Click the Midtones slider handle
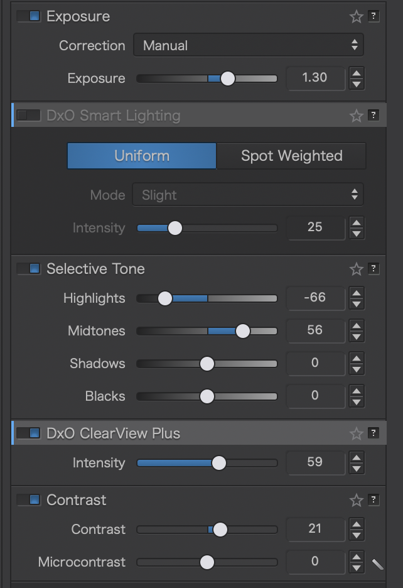 (242, 331)
